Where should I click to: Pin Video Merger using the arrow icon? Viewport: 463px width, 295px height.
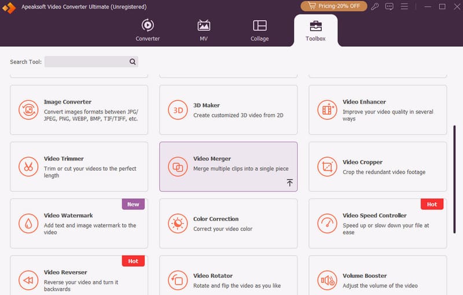tap(289, 183)
